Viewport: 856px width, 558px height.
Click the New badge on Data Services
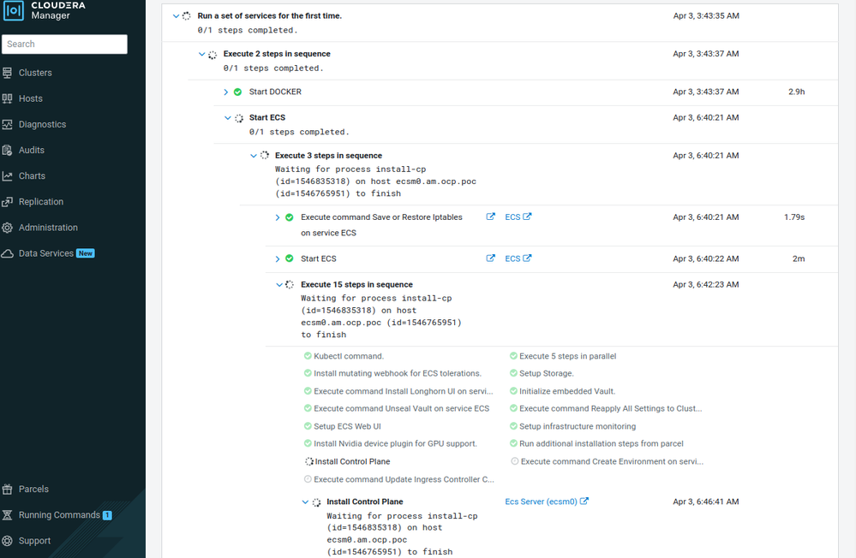click(85, 253)
